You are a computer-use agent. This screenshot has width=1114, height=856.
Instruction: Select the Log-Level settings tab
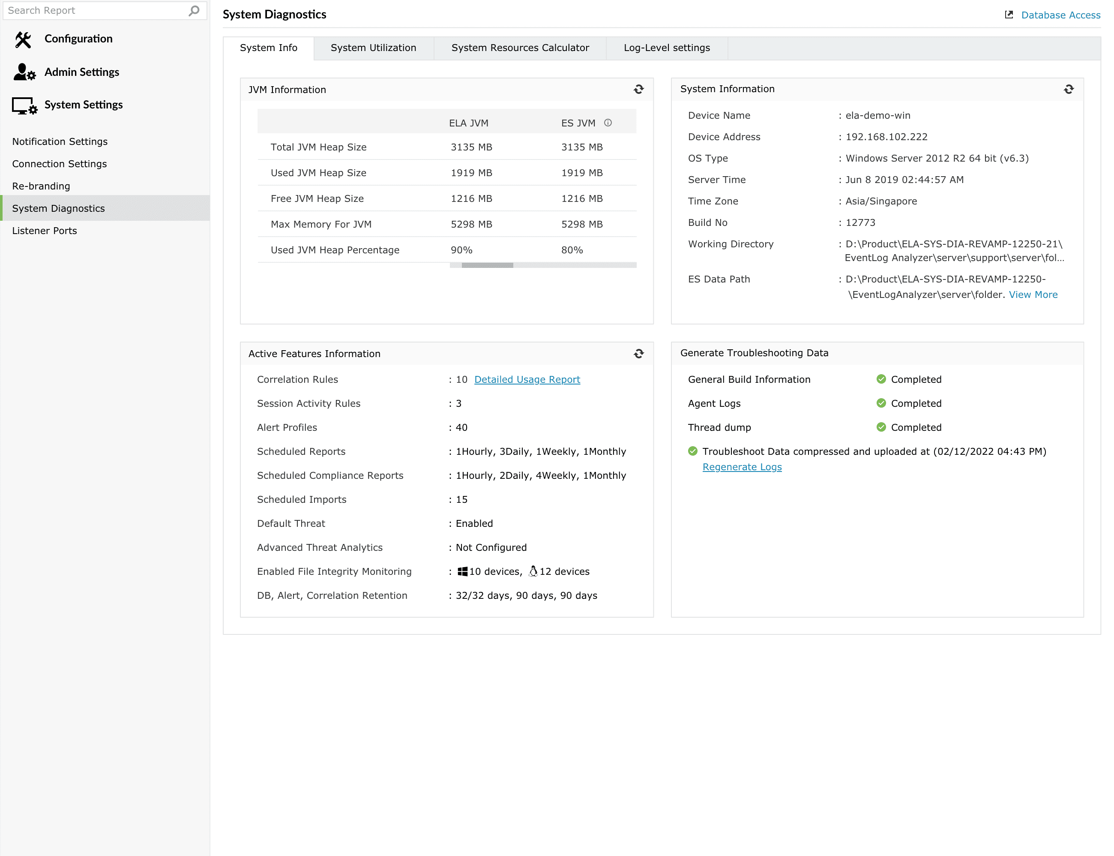666,48
